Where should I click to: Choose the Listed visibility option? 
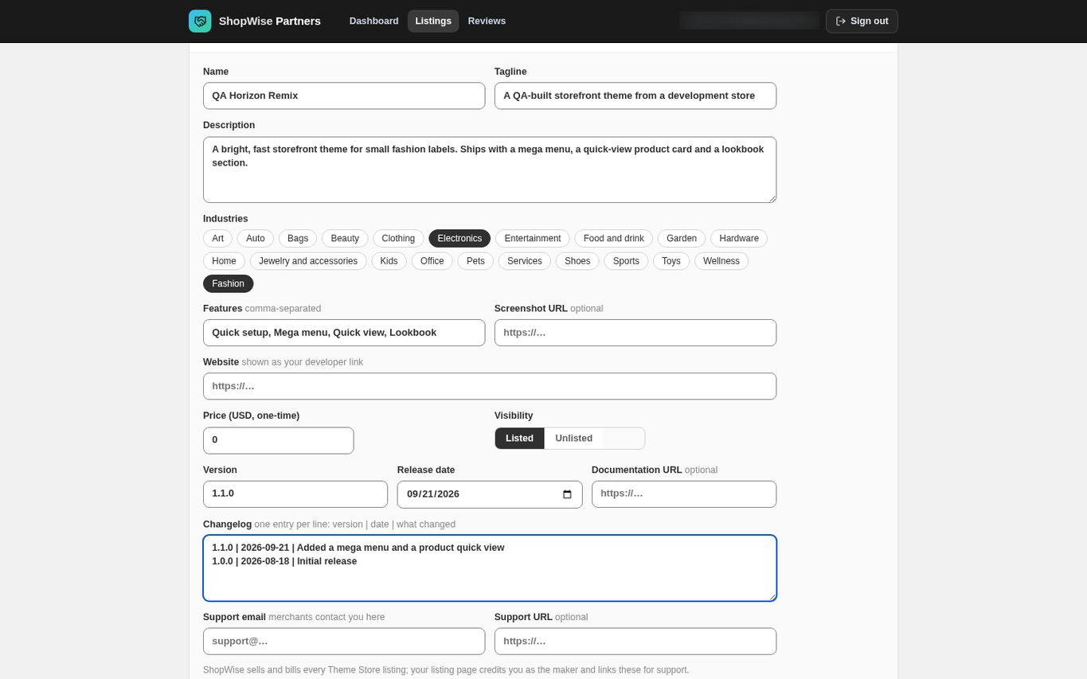519,439
